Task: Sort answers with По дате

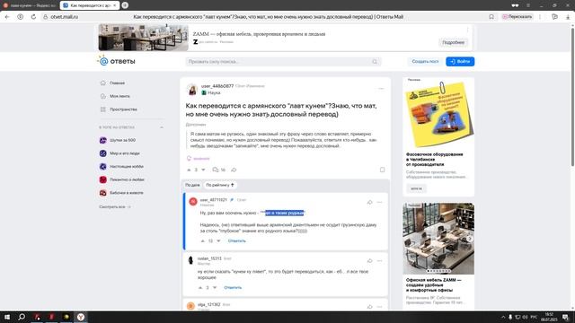Action: click(192, 186)
